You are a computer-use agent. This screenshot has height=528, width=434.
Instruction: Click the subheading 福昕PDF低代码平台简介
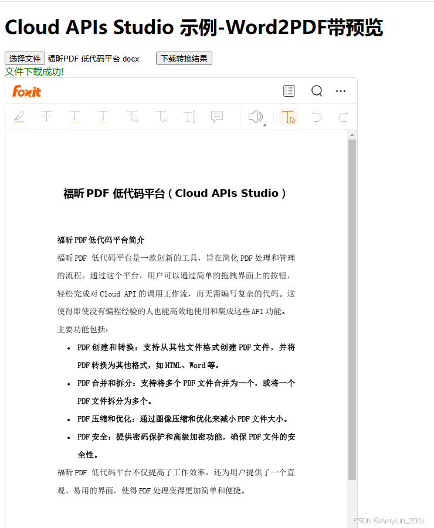[101, 240]
